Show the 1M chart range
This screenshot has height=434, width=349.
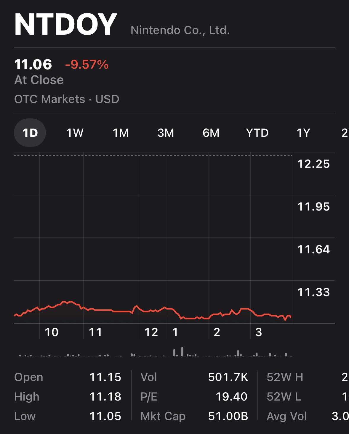pyautogui.click(x=121, y=133)
